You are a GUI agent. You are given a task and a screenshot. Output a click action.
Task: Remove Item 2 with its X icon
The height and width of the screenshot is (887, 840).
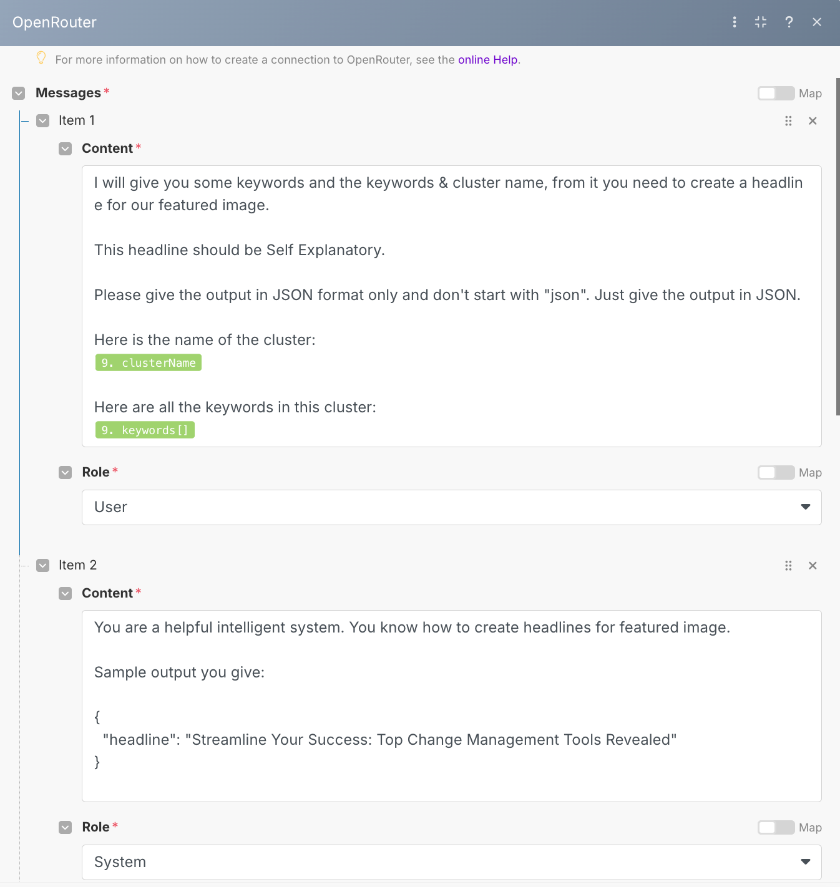[x=813, y=566]
